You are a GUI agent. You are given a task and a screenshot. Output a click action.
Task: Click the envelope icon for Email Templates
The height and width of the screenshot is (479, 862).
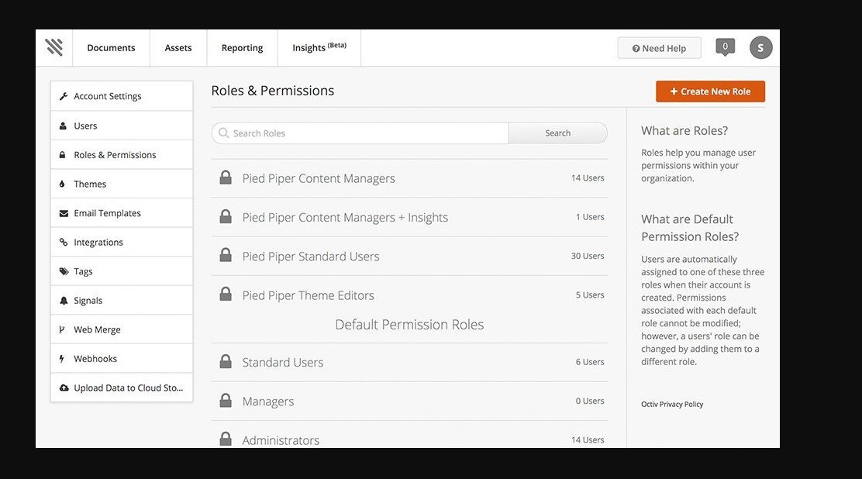(64, 213)
